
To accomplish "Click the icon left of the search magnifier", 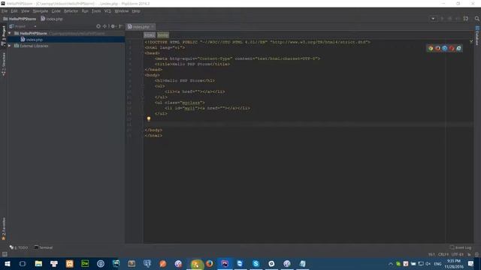I will pos(466,19).
